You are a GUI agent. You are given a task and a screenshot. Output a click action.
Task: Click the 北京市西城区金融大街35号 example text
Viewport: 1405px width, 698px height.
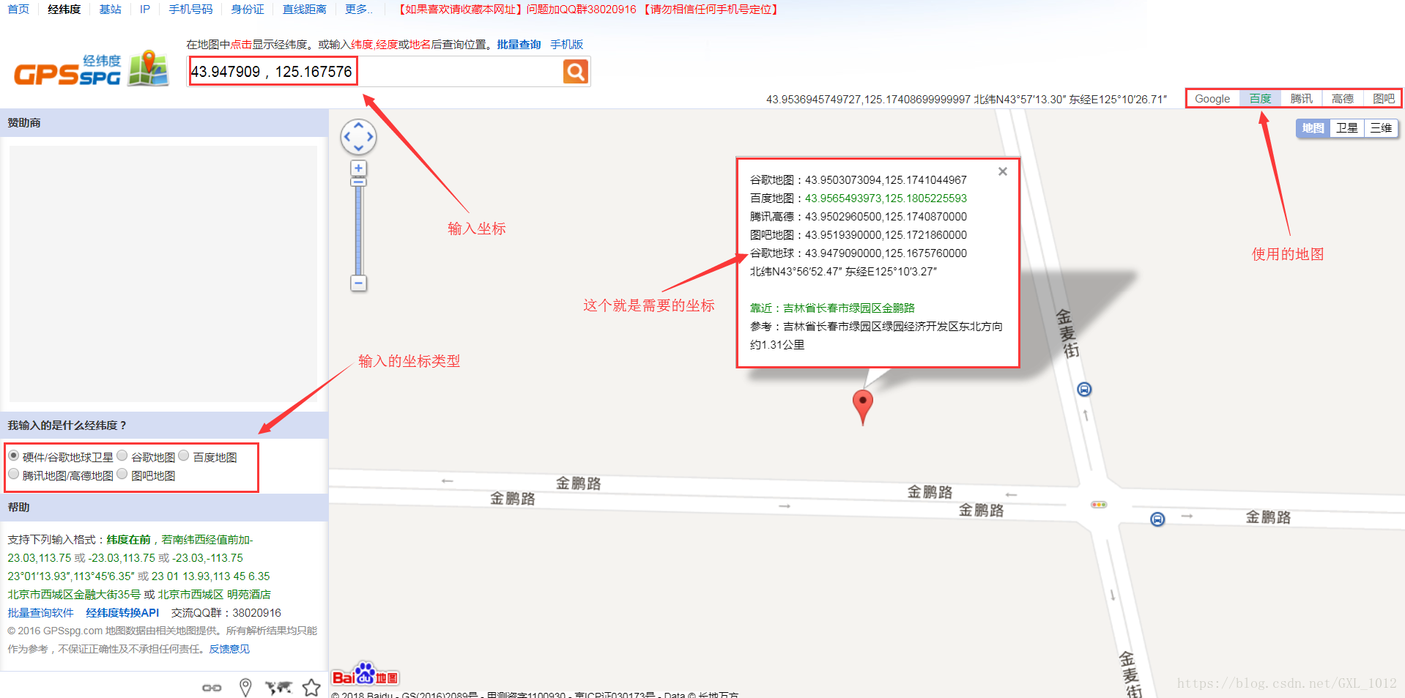(74, 595)
